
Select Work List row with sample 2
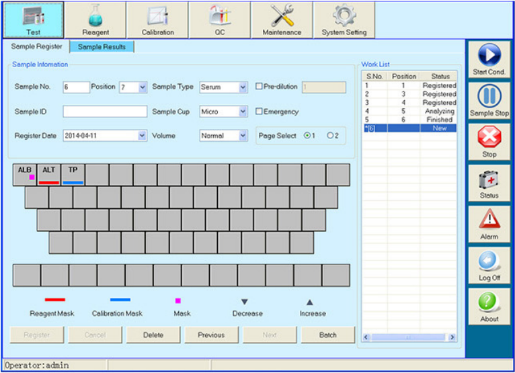[409, 94]
